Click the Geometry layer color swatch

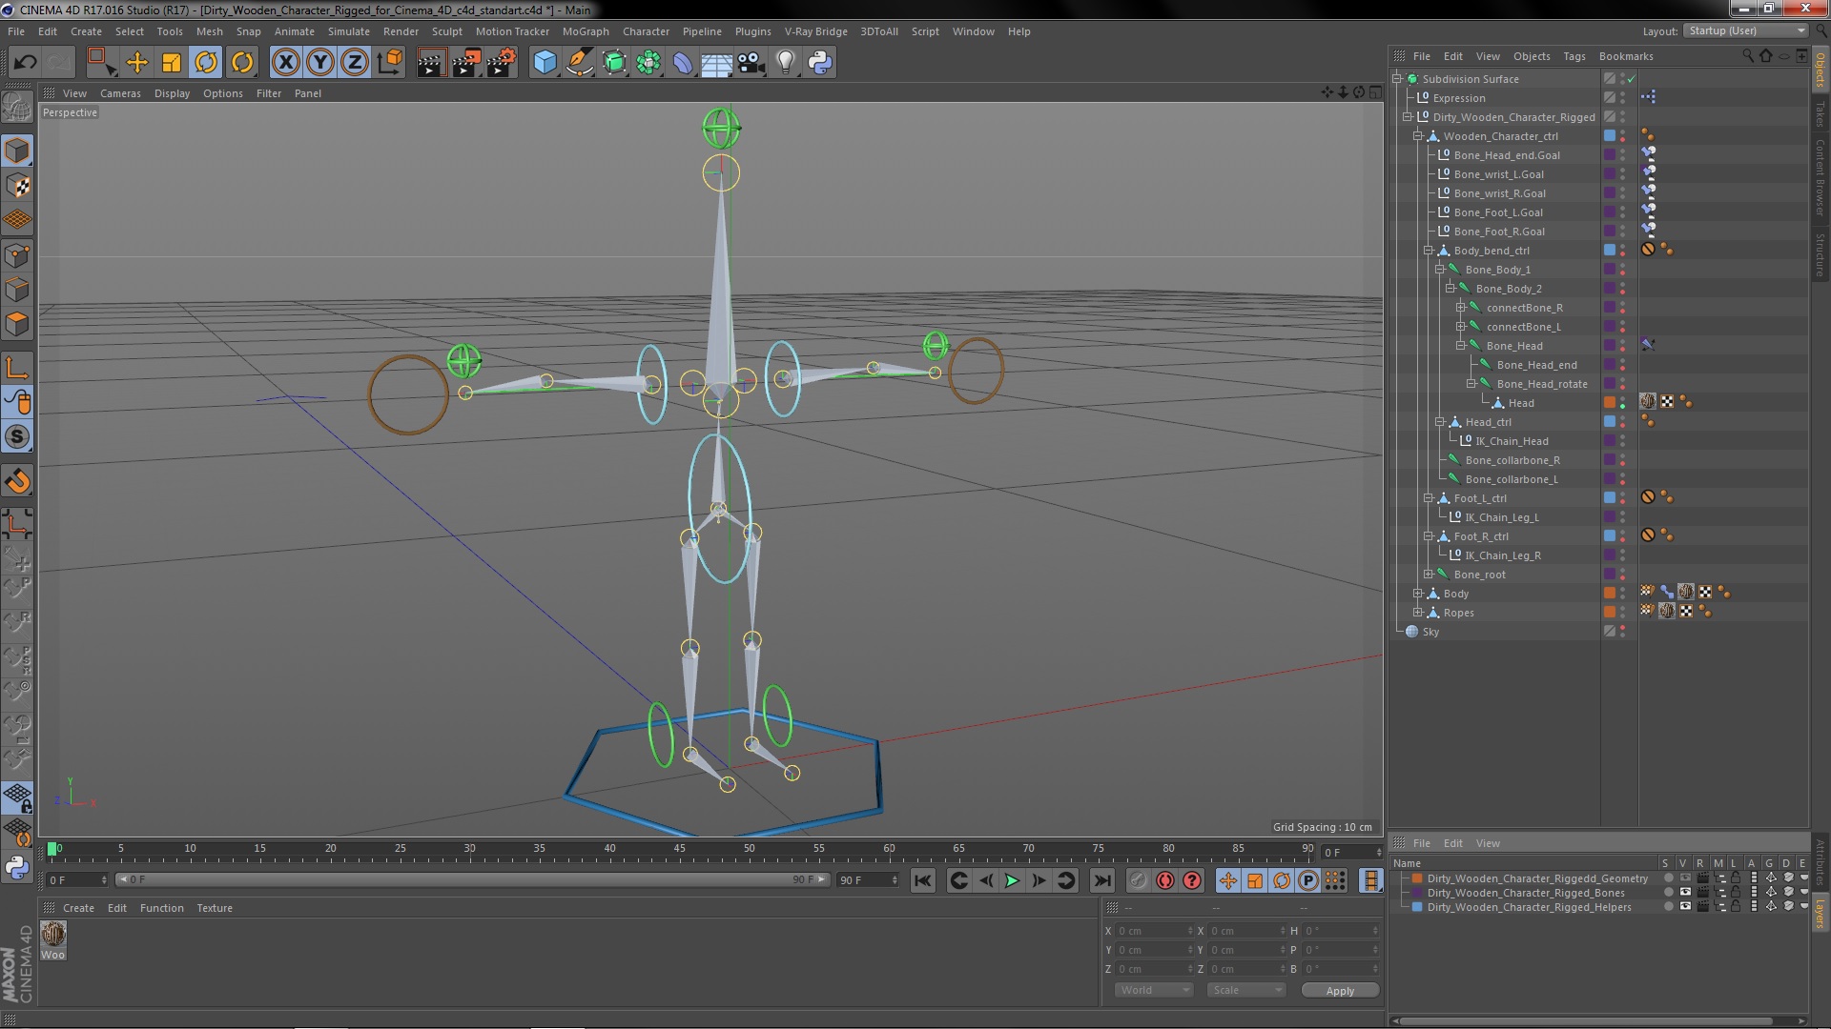tap(1417, 878)
